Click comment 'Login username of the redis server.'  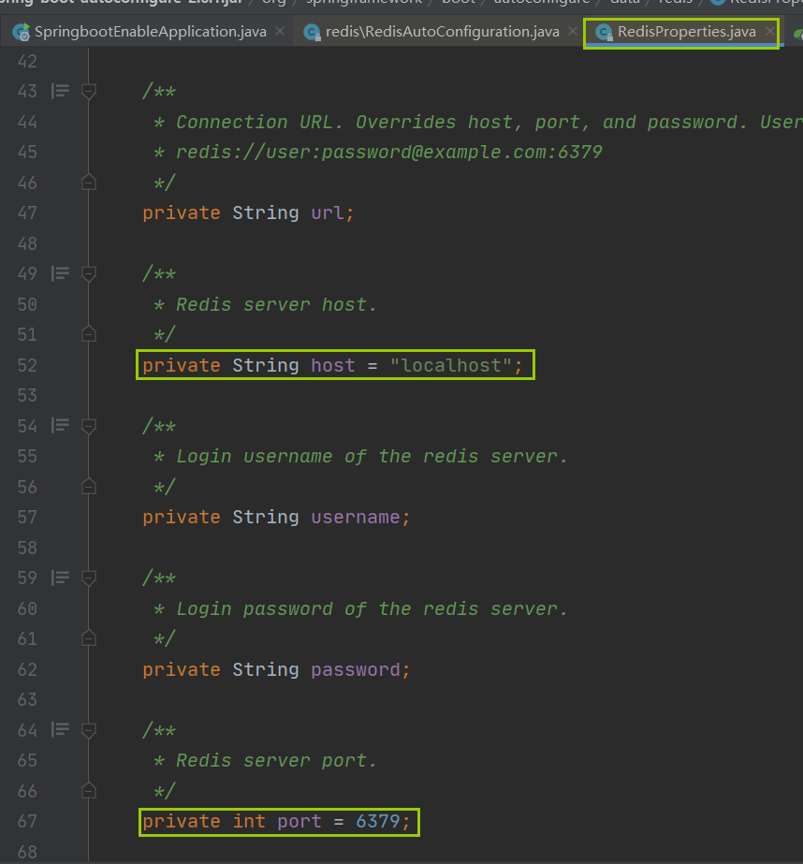372,456
